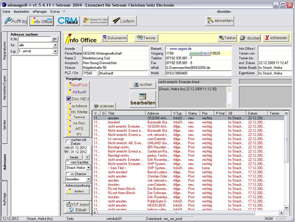Screen dimensions: 295x222
Task: Switch to the Aufträge side tab
Action: (x=5, y=199)
